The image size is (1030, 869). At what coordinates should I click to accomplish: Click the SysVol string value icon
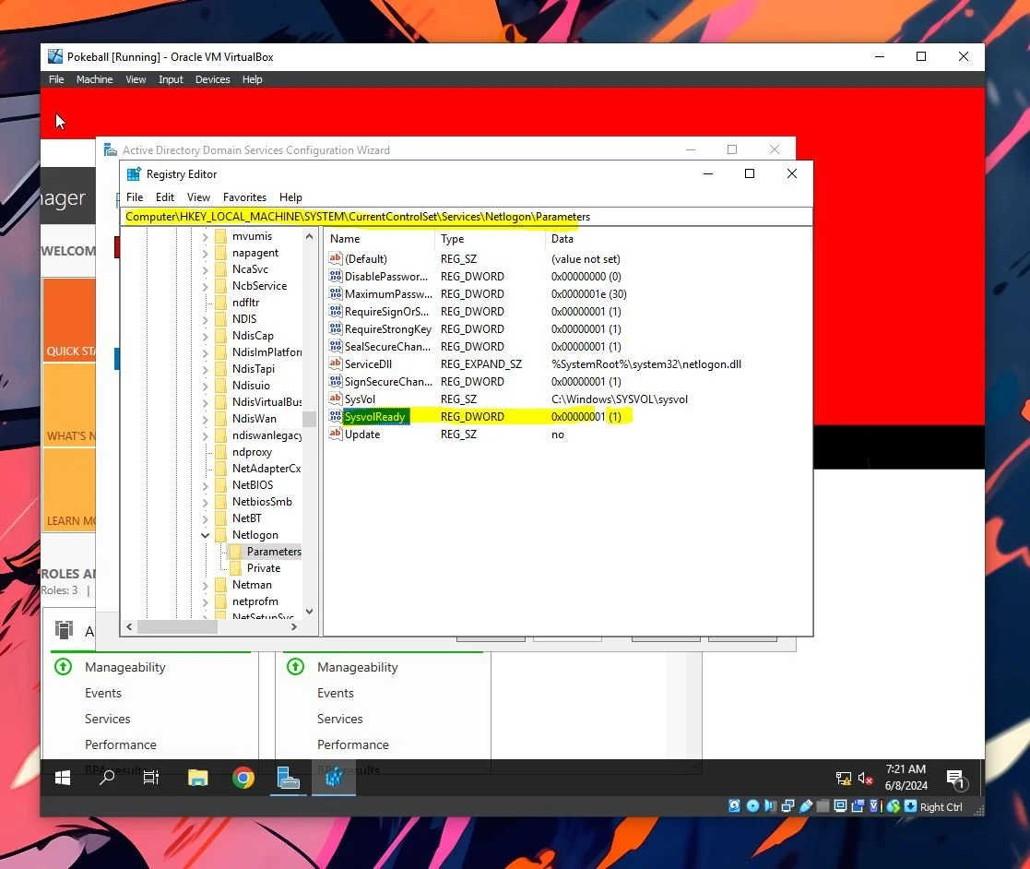(x=336, y=399)
